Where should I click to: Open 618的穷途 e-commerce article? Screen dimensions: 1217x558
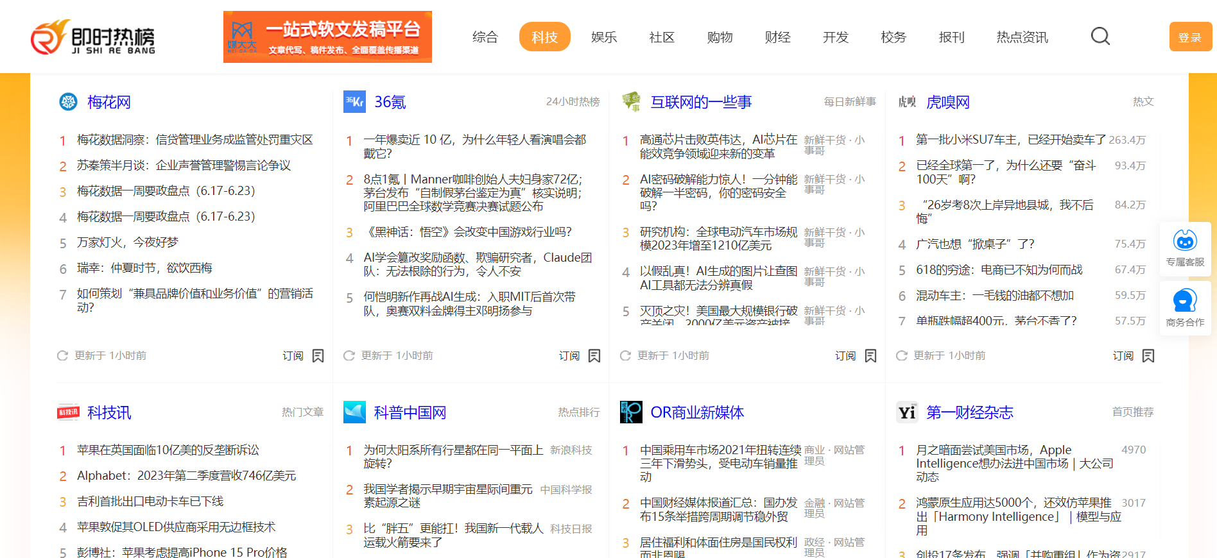pyautogui.click(x=999, y=270)
